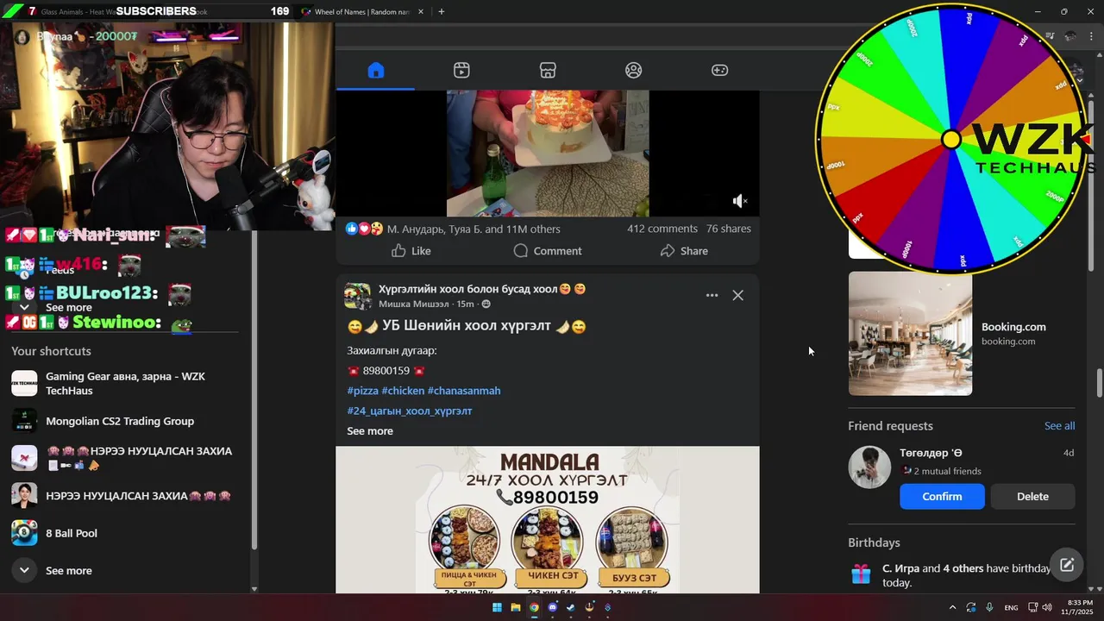
Task: View the 76 shares
Action: [729, 229]
